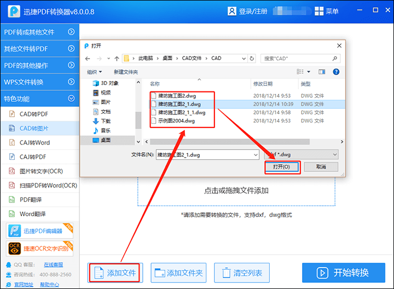Open the Word翻译 feature
This screenshot has height=289, width=394.
coord(40,214)
